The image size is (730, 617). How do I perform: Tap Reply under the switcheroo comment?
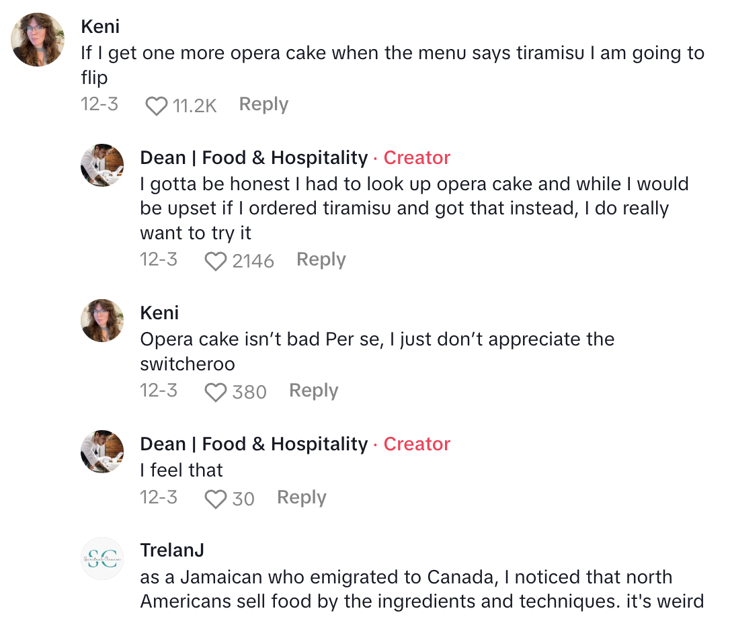click(x=313, y=390)
